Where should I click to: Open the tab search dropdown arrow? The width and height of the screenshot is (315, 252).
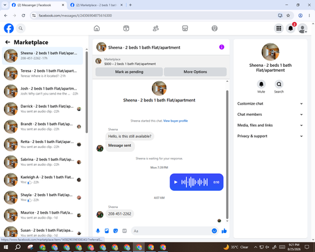5,5
